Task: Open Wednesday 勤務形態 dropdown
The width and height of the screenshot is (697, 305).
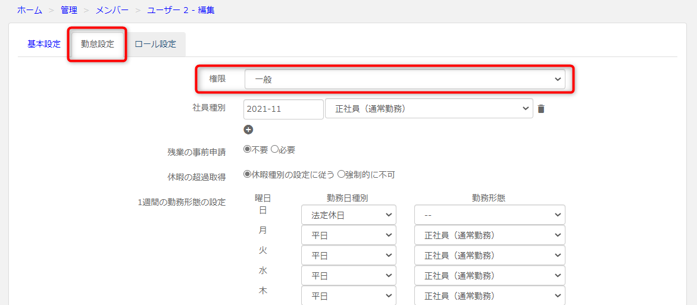Action: point(490,276)
